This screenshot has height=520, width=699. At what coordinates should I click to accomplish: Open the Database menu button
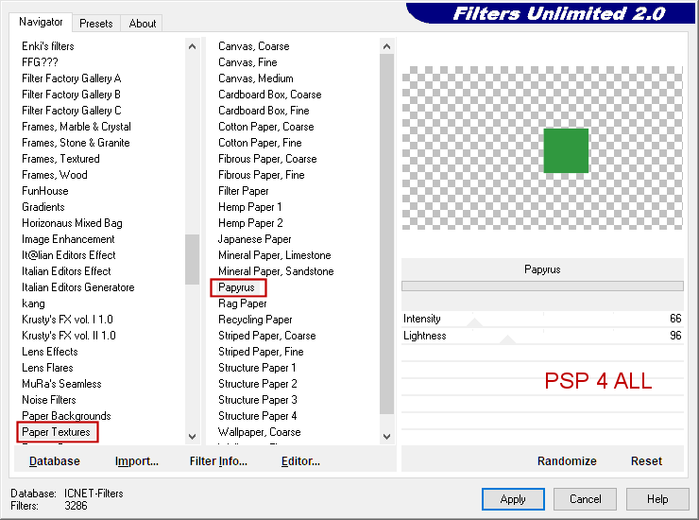[x=55, y=461]
